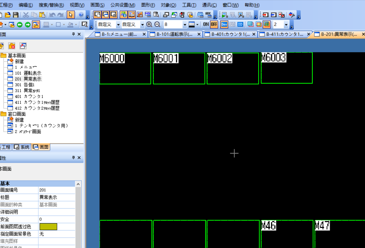Open the rectangle shape dropdown arrow
The height and width of the screenshot is (248, 365).
(64, 25)
